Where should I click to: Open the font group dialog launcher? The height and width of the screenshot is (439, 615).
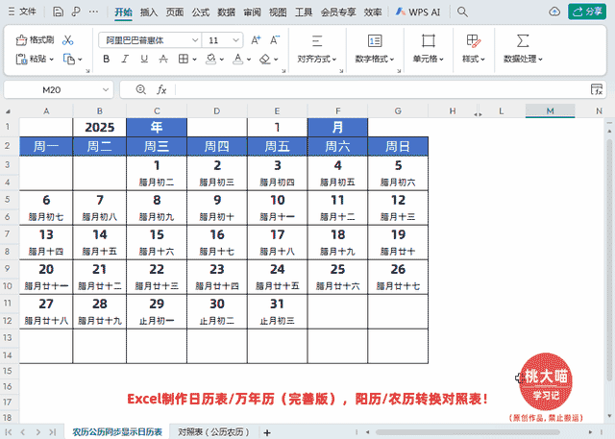(x=283, y=71)
